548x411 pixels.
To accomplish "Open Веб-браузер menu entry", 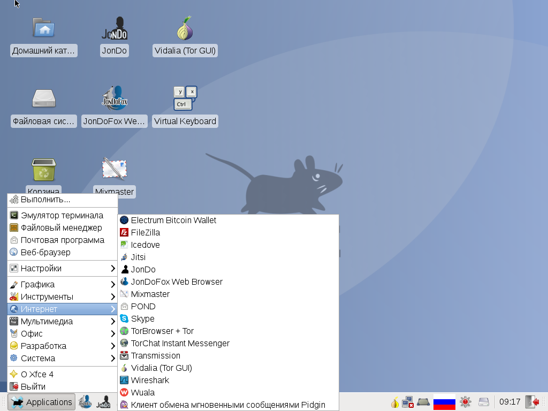I will pyautogui.click(x=63, y=253).
